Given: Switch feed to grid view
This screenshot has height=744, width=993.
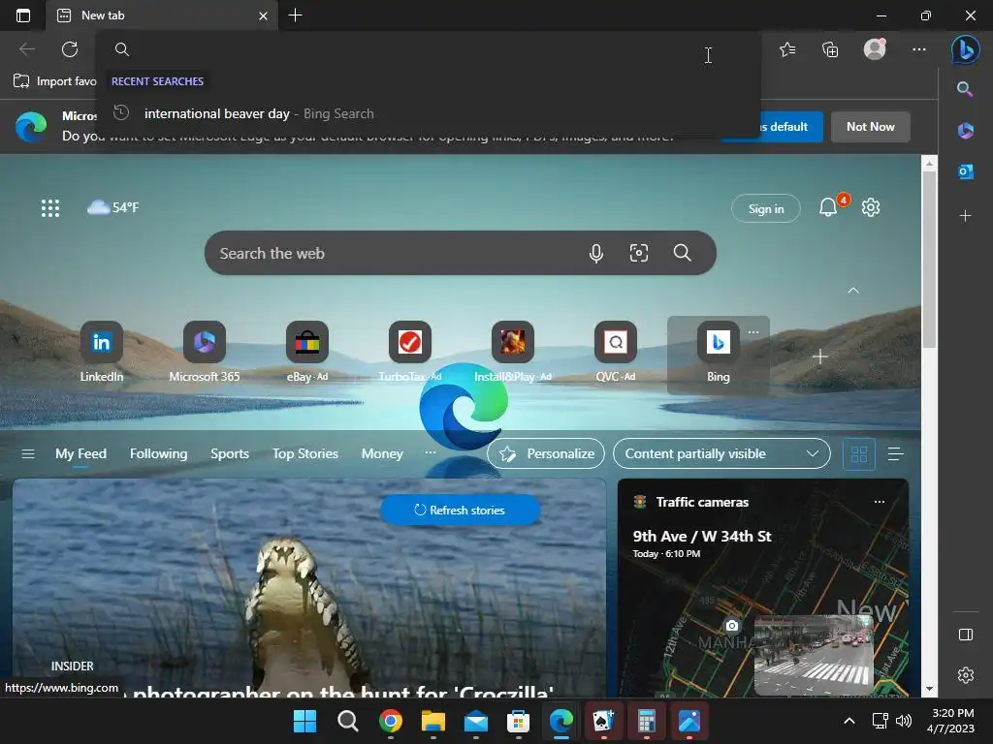Looking at the screenshot, I should point(859,453).
